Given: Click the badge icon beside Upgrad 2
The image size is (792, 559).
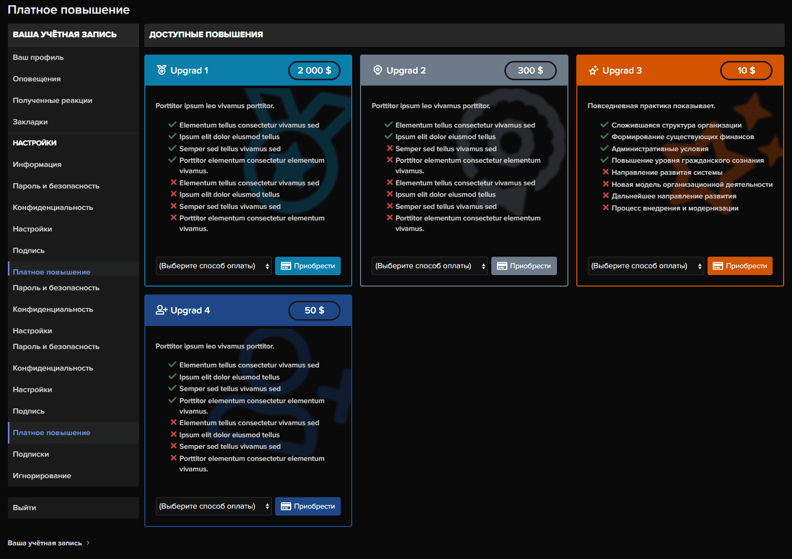Looking at the screenshot, I should tap(377, 70).
